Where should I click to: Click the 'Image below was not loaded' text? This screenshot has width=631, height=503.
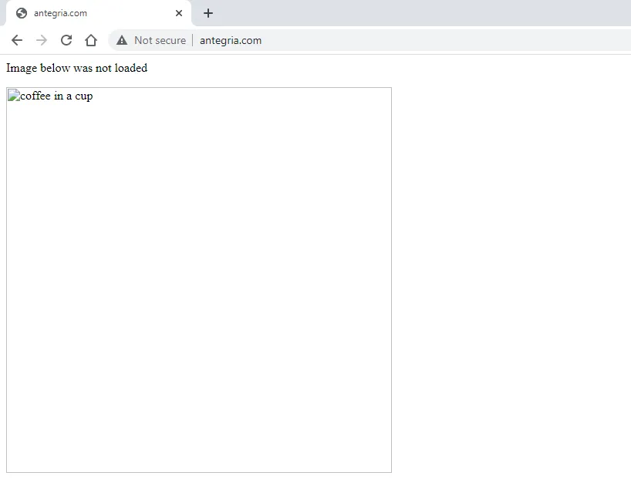click(x=77, y=68)
